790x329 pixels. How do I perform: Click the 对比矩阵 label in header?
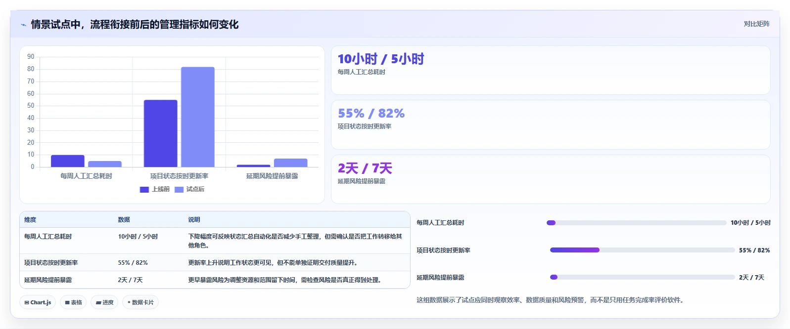point(756,24)
